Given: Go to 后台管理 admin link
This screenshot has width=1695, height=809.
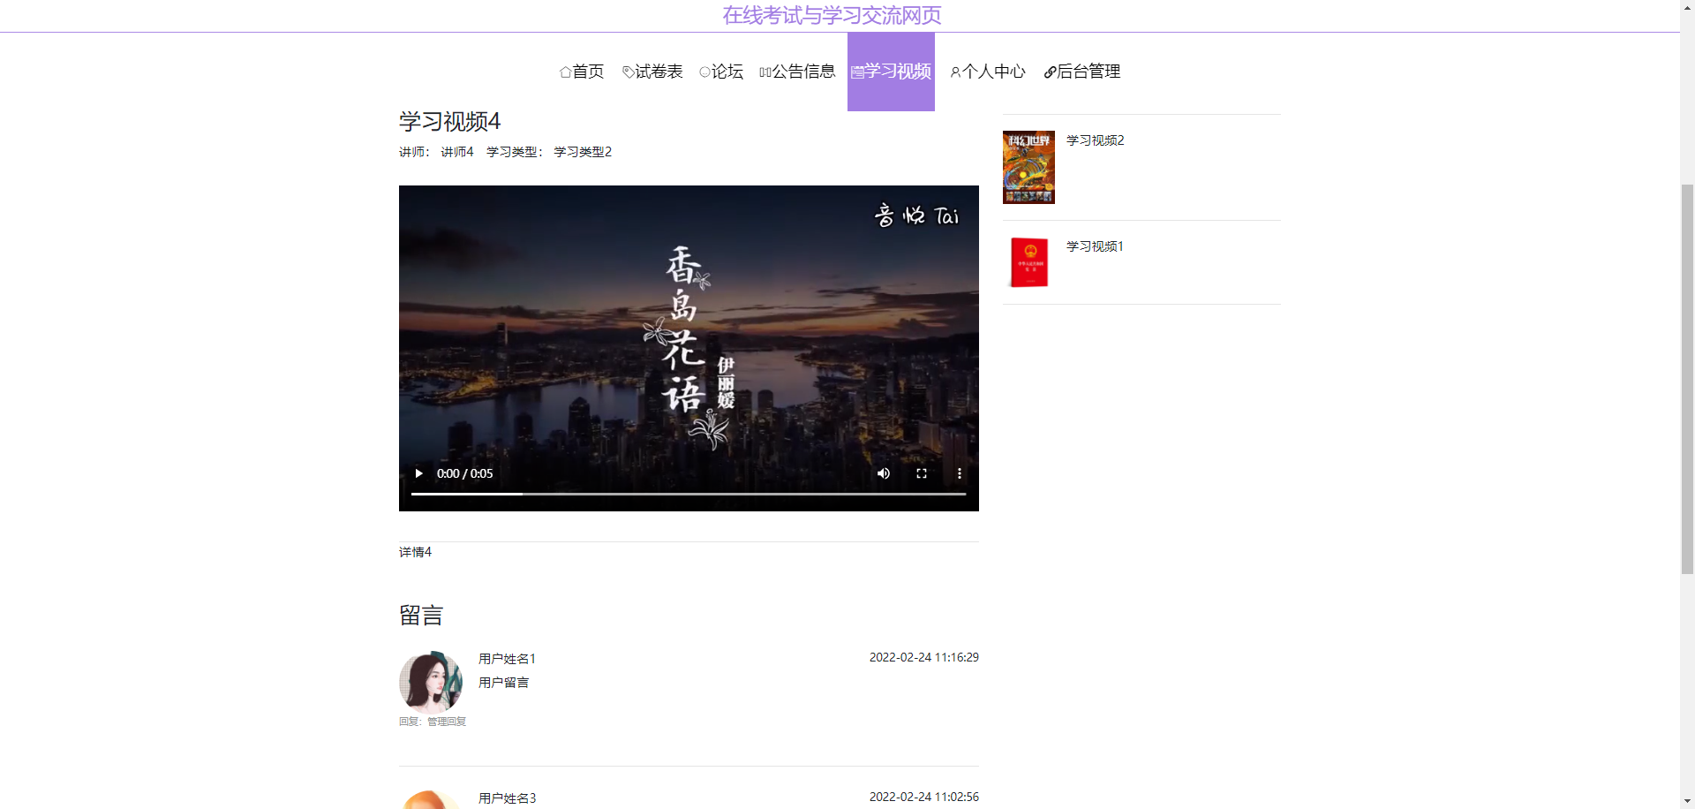Looking at the screenshot, I should 1082,72.
